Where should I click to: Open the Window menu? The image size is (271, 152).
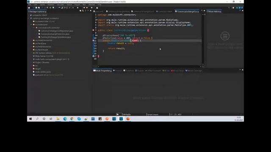tap(91, 5)
